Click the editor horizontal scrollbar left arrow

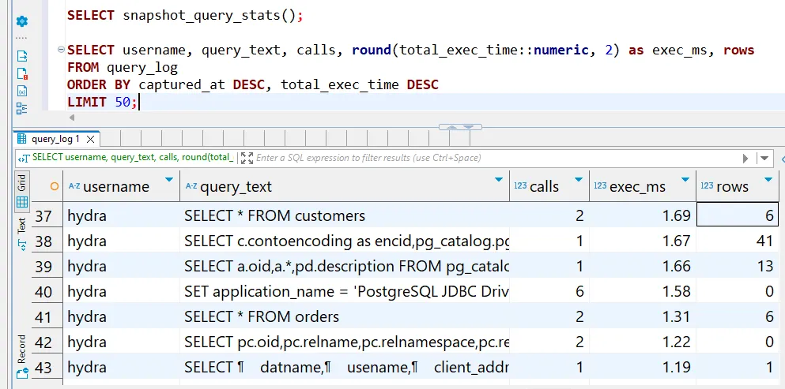(72, 118)
